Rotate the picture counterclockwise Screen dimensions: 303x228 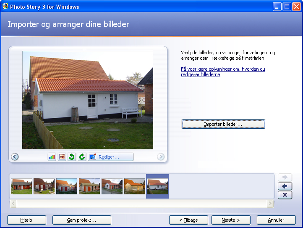coord(72,157)
